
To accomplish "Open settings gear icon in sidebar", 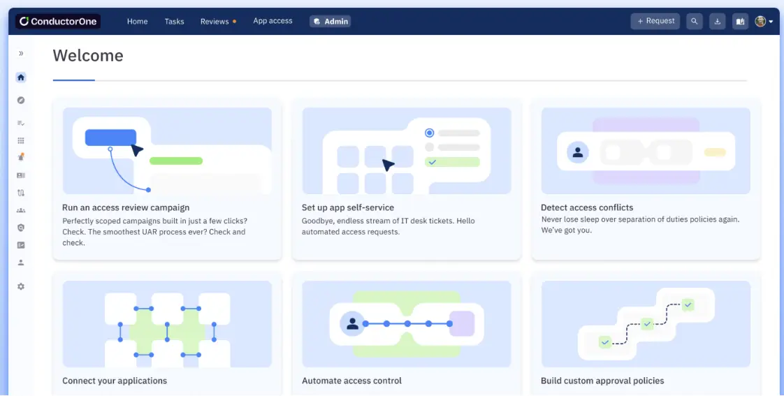I will 21,286.
